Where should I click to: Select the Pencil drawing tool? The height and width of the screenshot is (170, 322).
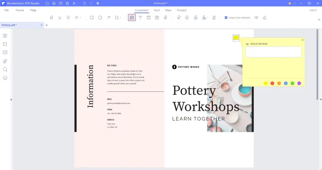[x=179, y=18]
